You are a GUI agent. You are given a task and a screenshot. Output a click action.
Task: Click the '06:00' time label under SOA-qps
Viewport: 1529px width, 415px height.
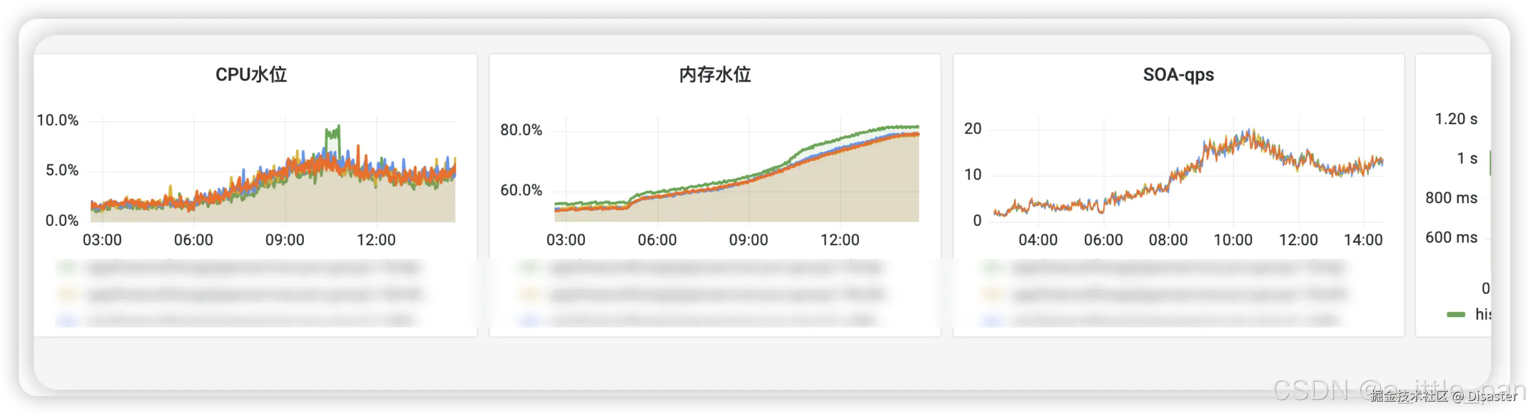tap(1103, 240)
